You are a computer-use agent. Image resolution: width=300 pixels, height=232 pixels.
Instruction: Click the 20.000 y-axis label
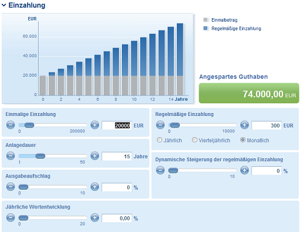pos(30,76)
